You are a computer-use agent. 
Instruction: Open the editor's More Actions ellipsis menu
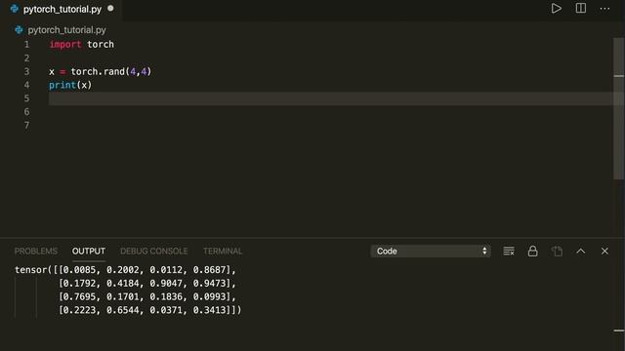(x=604, y=9)
